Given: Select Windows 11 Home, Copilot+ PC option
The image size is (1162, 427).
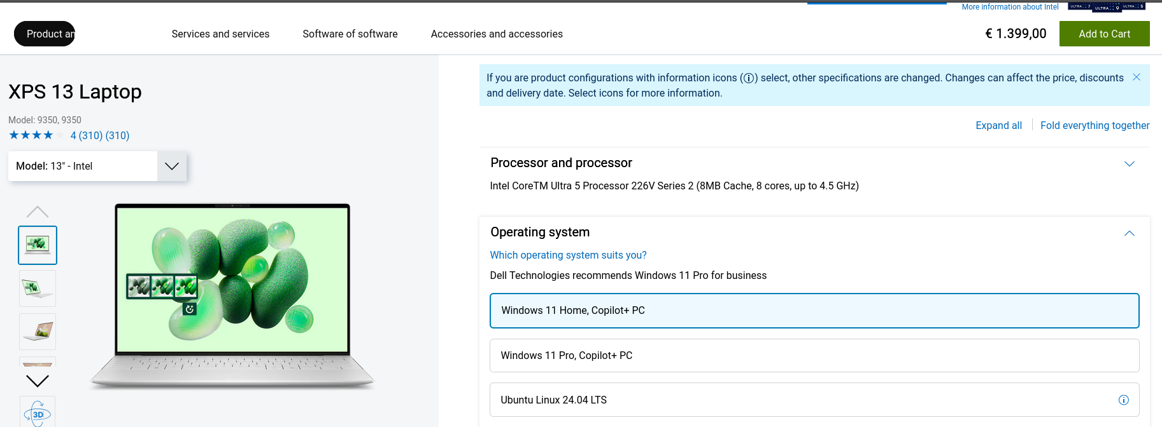Looking at the screenshot, I should click(814, 311).
